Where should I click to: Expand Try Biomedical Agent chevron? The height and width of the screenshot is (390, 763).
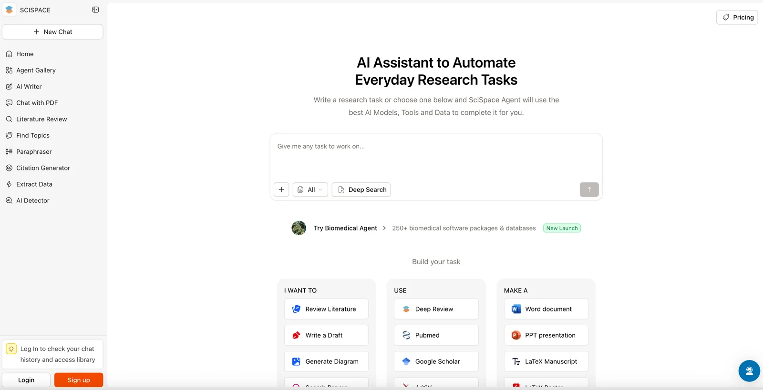pos(384,228)
